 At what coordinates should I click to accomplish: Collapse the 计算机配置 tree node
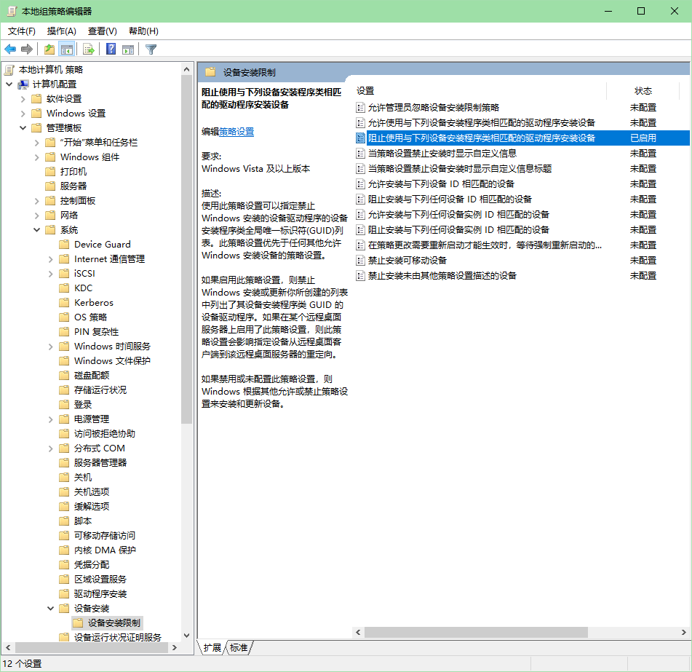[9, 84]
